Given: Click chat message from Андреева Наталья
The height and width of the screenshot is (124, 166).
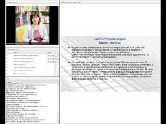Looking at the screenshot, I should tap(22, 118).
